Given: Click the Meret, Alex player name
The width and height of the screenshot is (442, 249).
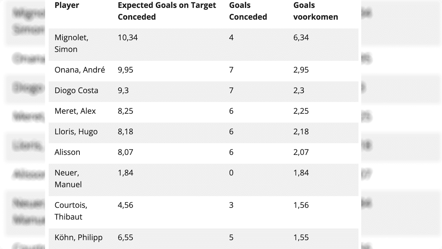Looking at the screenshot, I should tap(75, 111).
